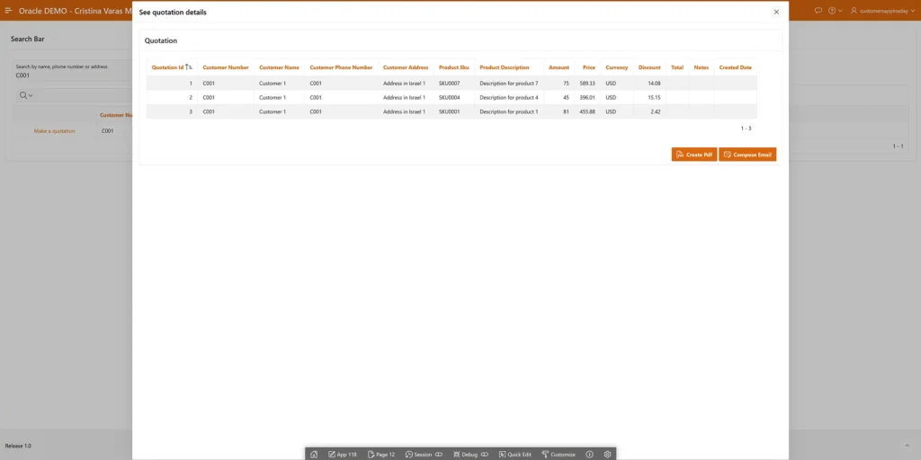The width and height of the screenshot is (921, 460).
Task: Open the feedback comment icon
Action: coord(818,11)
